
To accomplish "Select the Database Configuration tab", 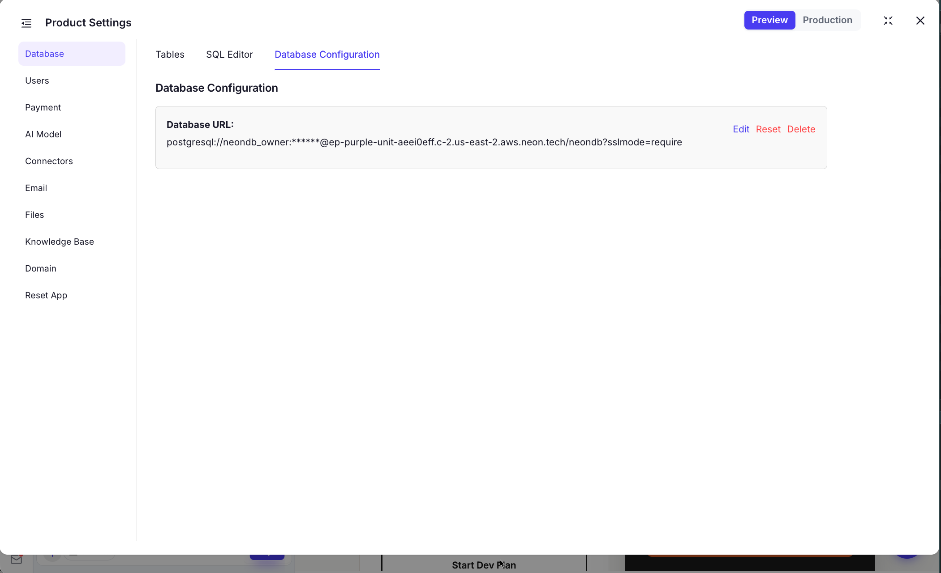I will coord(327,55).
